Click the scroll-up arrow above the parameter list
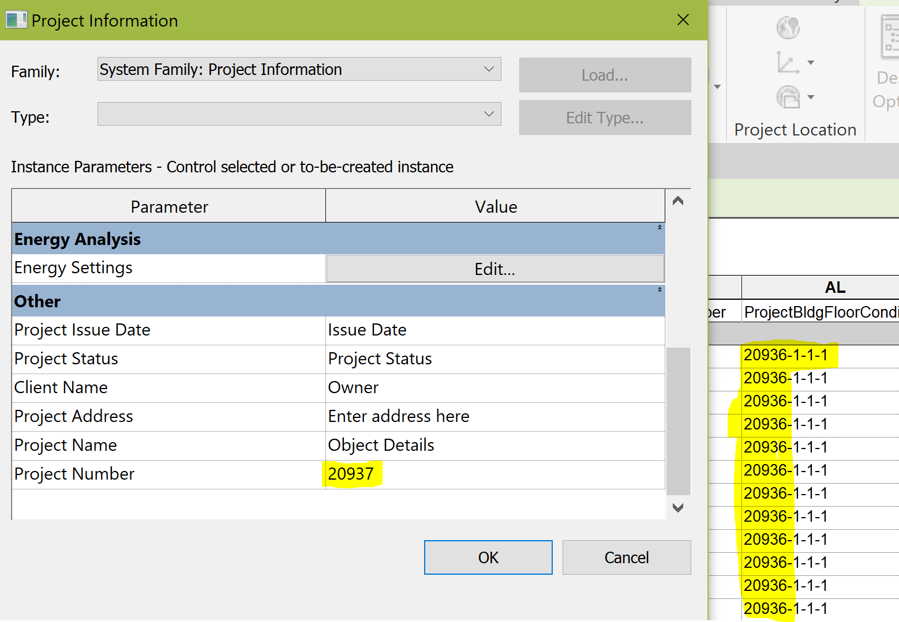 tap(678, 202)
